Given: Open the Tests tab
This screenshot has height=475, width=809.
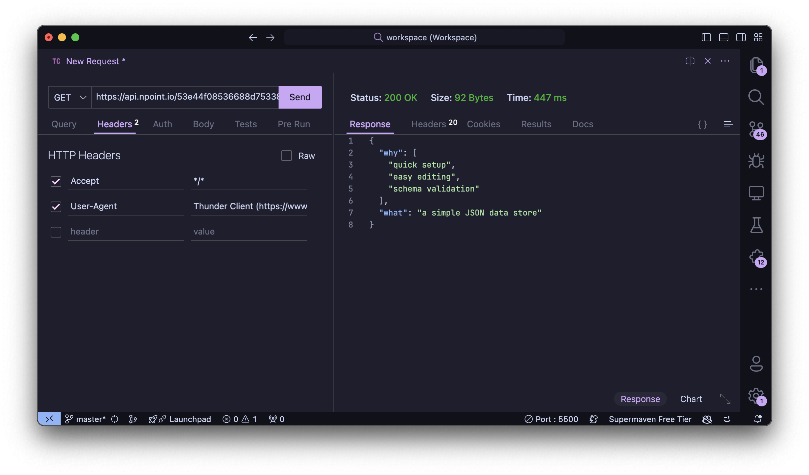Looking at the screenshot, I should [246, 124].
